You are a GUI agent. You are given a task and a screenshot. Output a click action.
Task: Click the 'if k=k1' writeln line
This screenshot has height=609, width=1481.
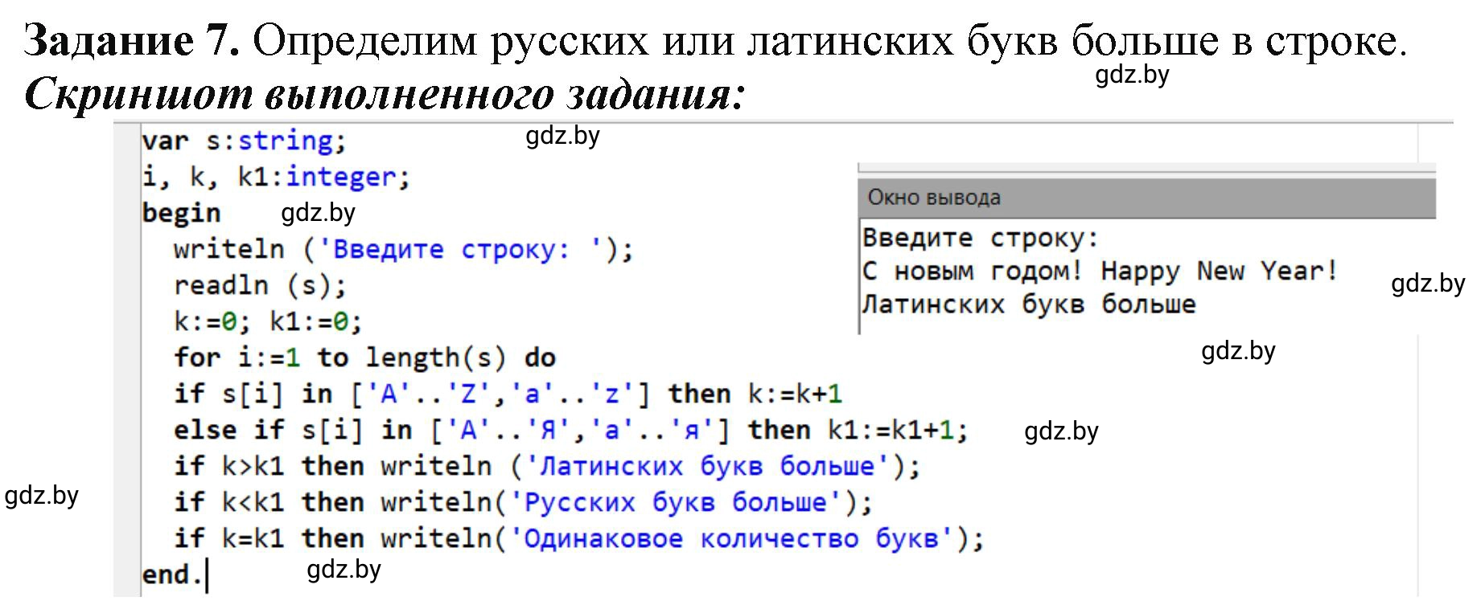[x=578, y=538]
